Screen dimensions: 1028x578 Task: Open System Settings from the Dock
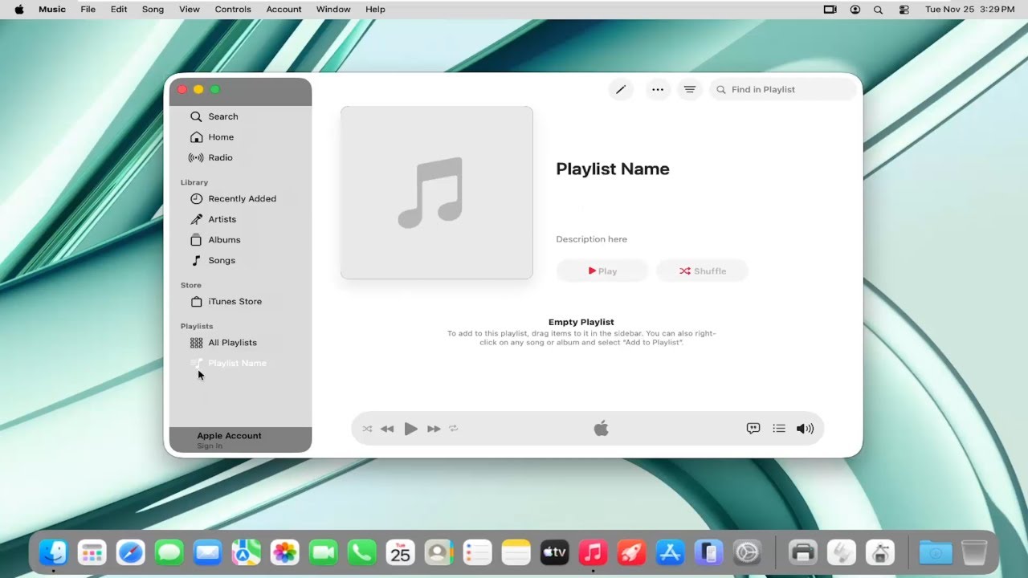747,552
